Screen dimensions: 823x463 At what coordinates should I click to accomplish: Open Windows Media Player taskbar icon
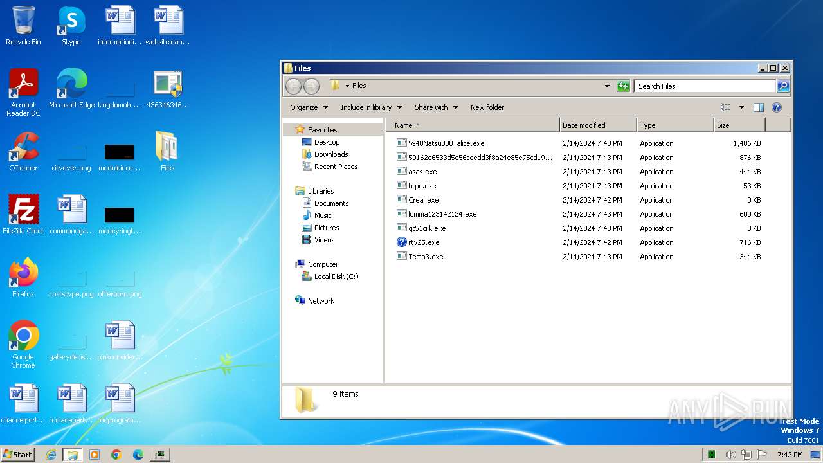tap(95, 455)
